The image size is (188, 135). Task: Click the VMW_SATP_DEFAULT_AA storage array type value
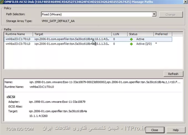58,21
